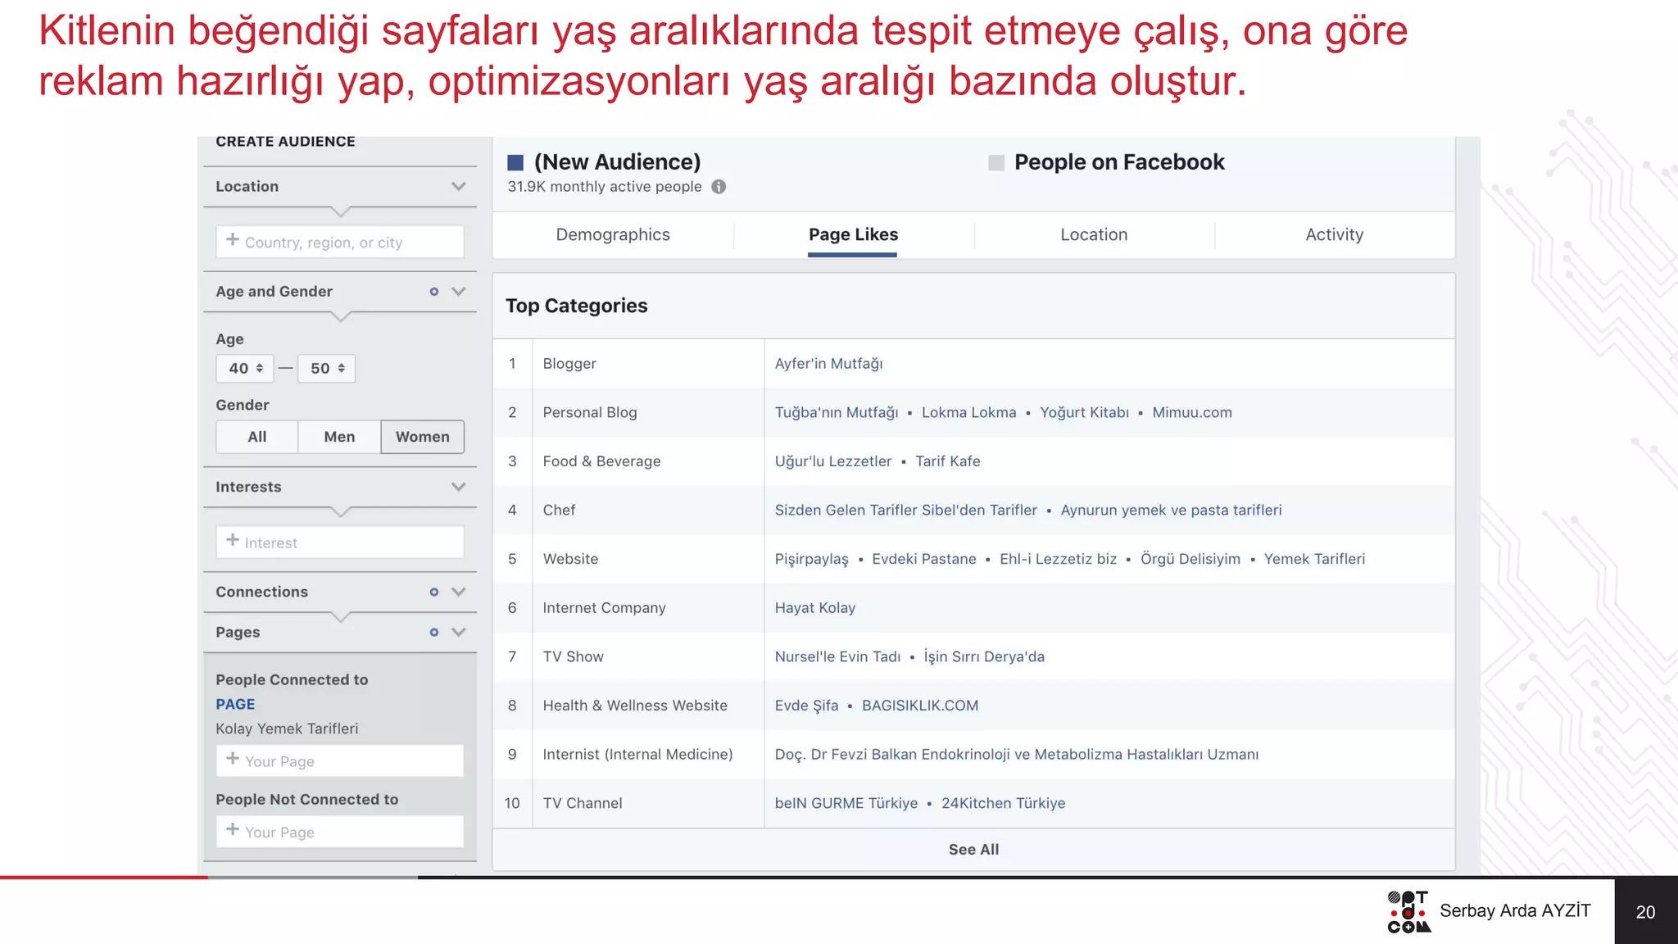Click the blue dot indicator on Age and Gender

[434, 292]
